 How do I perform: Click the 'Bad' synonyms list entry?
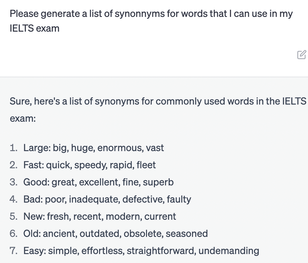coord(107,199)
